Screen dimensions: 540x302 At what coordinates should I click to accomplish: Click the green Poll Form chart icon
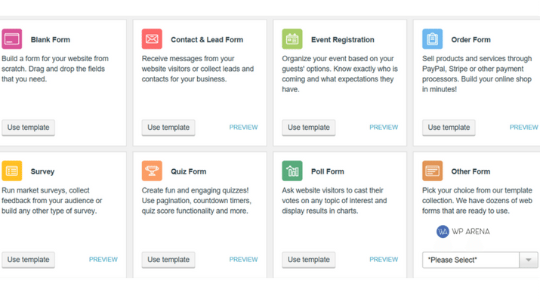click(x=292, y=171)
